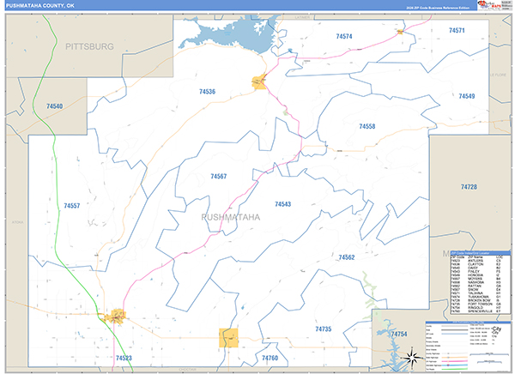Click the small city marker in 74574
515x374 pixels.
coord(400,32)
